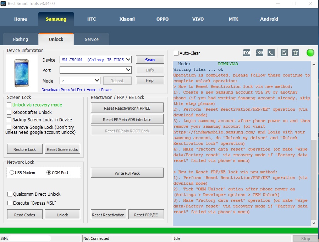Click the green progress bar
Viewport: 319px width, 242px height.
pyautogui.click(x=159, y=231)
